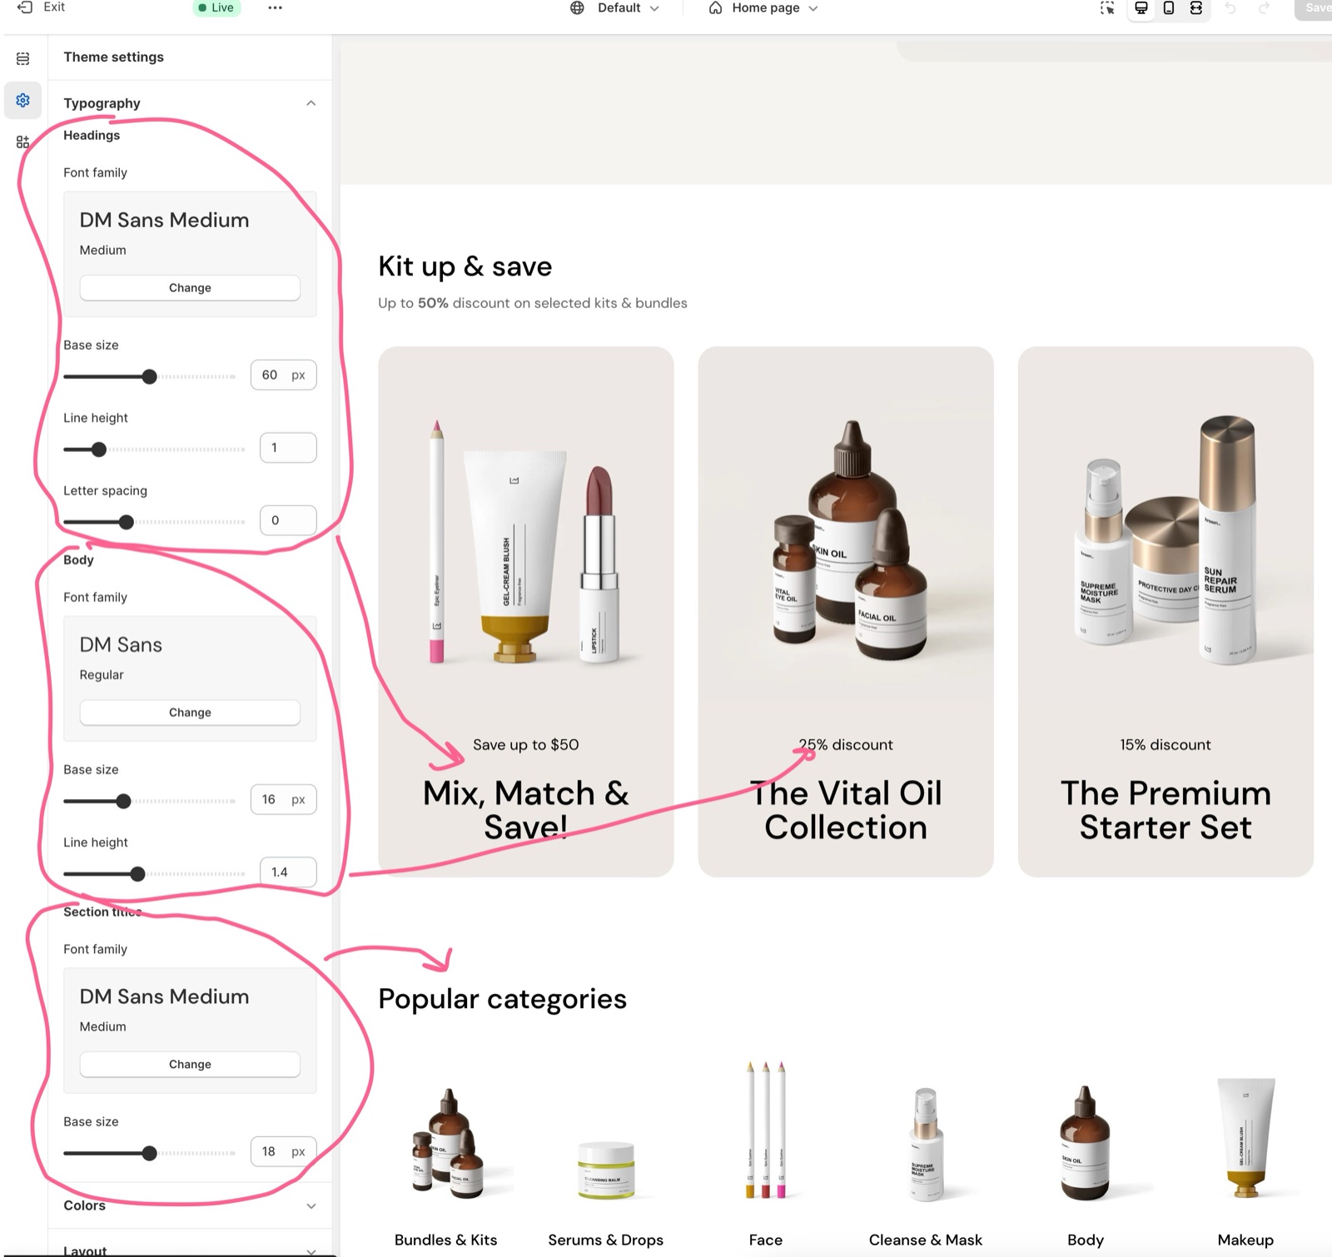Click the home icon beside Home page

715,8
